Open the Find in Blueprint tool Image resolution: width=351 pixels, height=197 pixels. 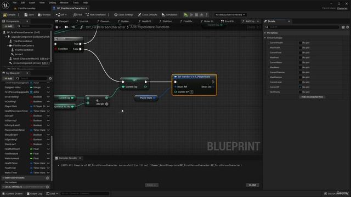coord(77,15)
